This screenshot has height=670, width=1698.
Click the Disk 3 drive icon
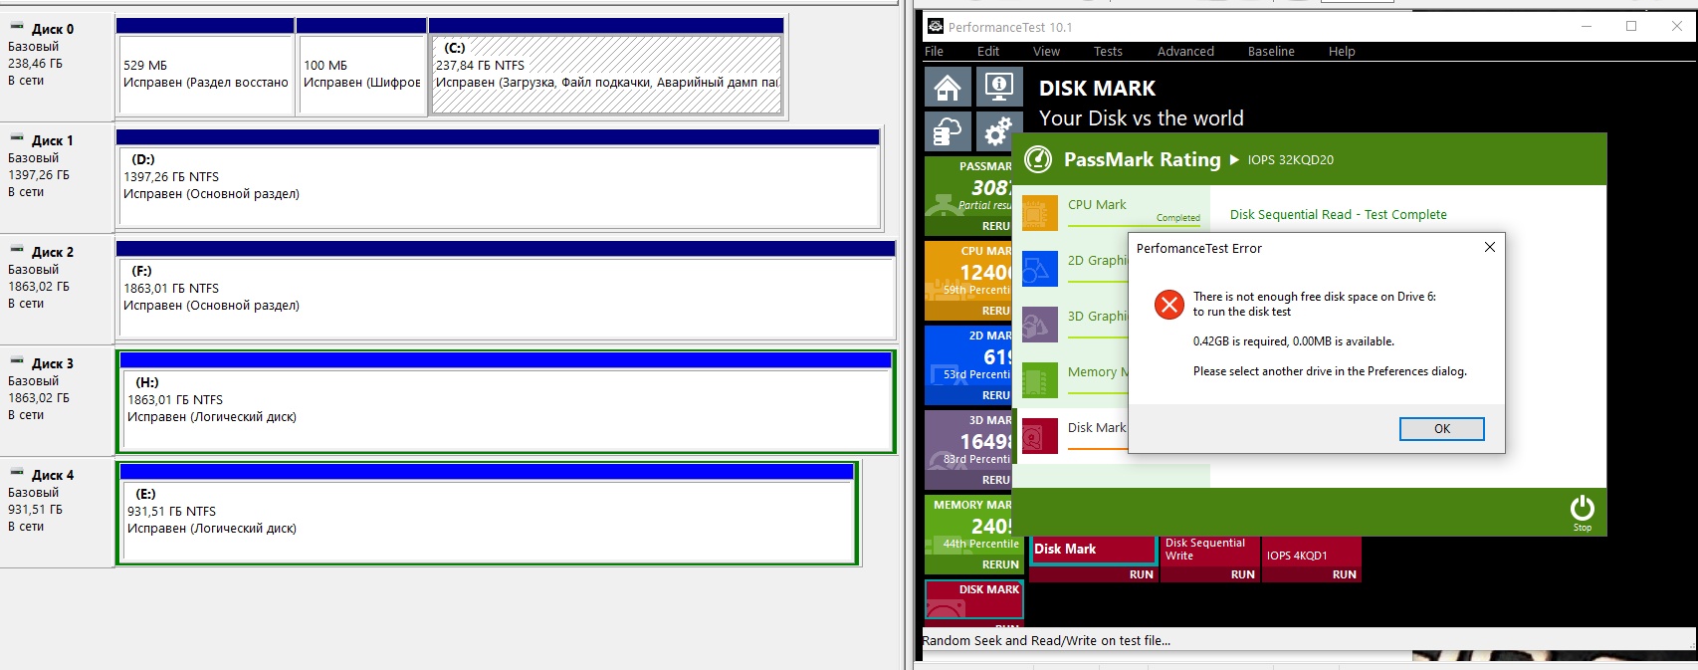[x=17, y=361]
